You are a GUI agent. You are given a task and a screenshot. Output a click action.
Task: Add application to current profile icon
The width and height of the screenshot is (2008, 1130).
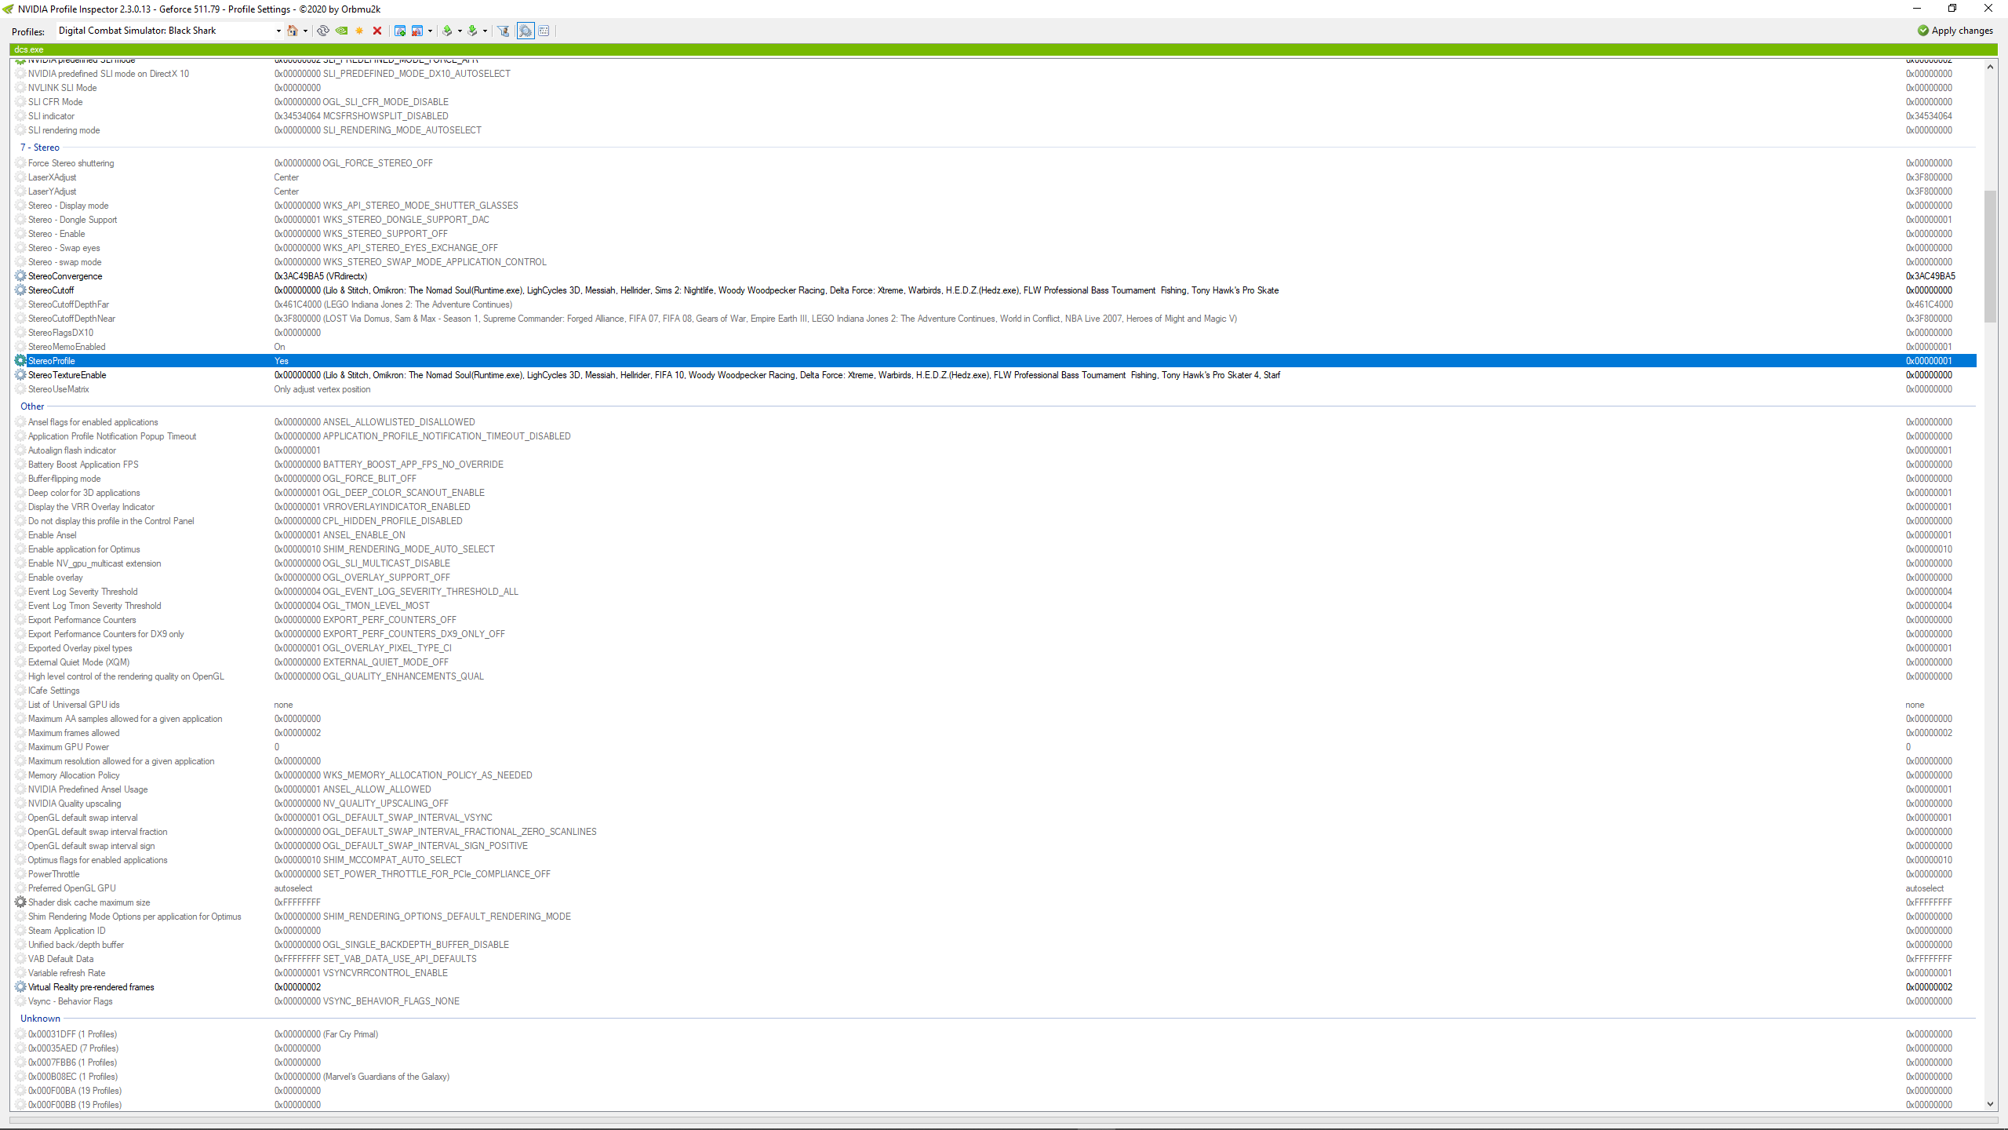(400, 31)
